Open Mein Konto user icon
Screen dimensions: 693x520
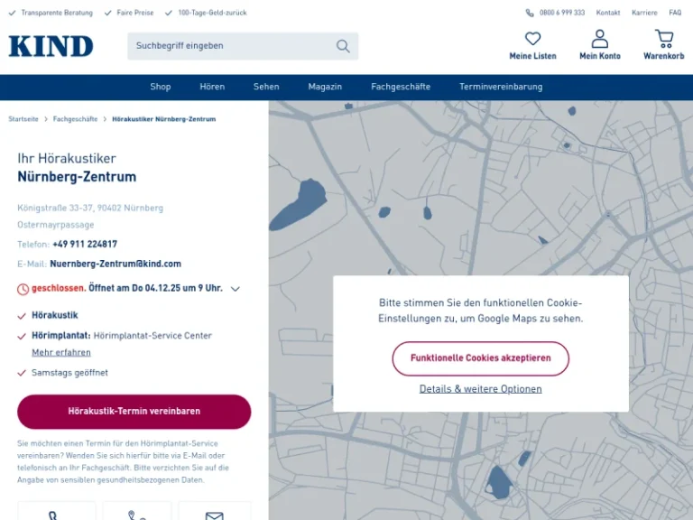599,39
